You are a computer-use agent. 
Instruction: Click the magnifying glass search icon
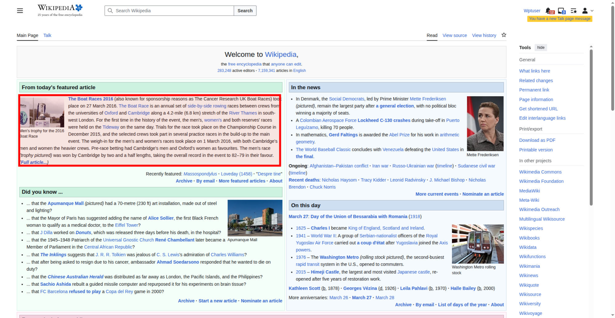[110, 11]
